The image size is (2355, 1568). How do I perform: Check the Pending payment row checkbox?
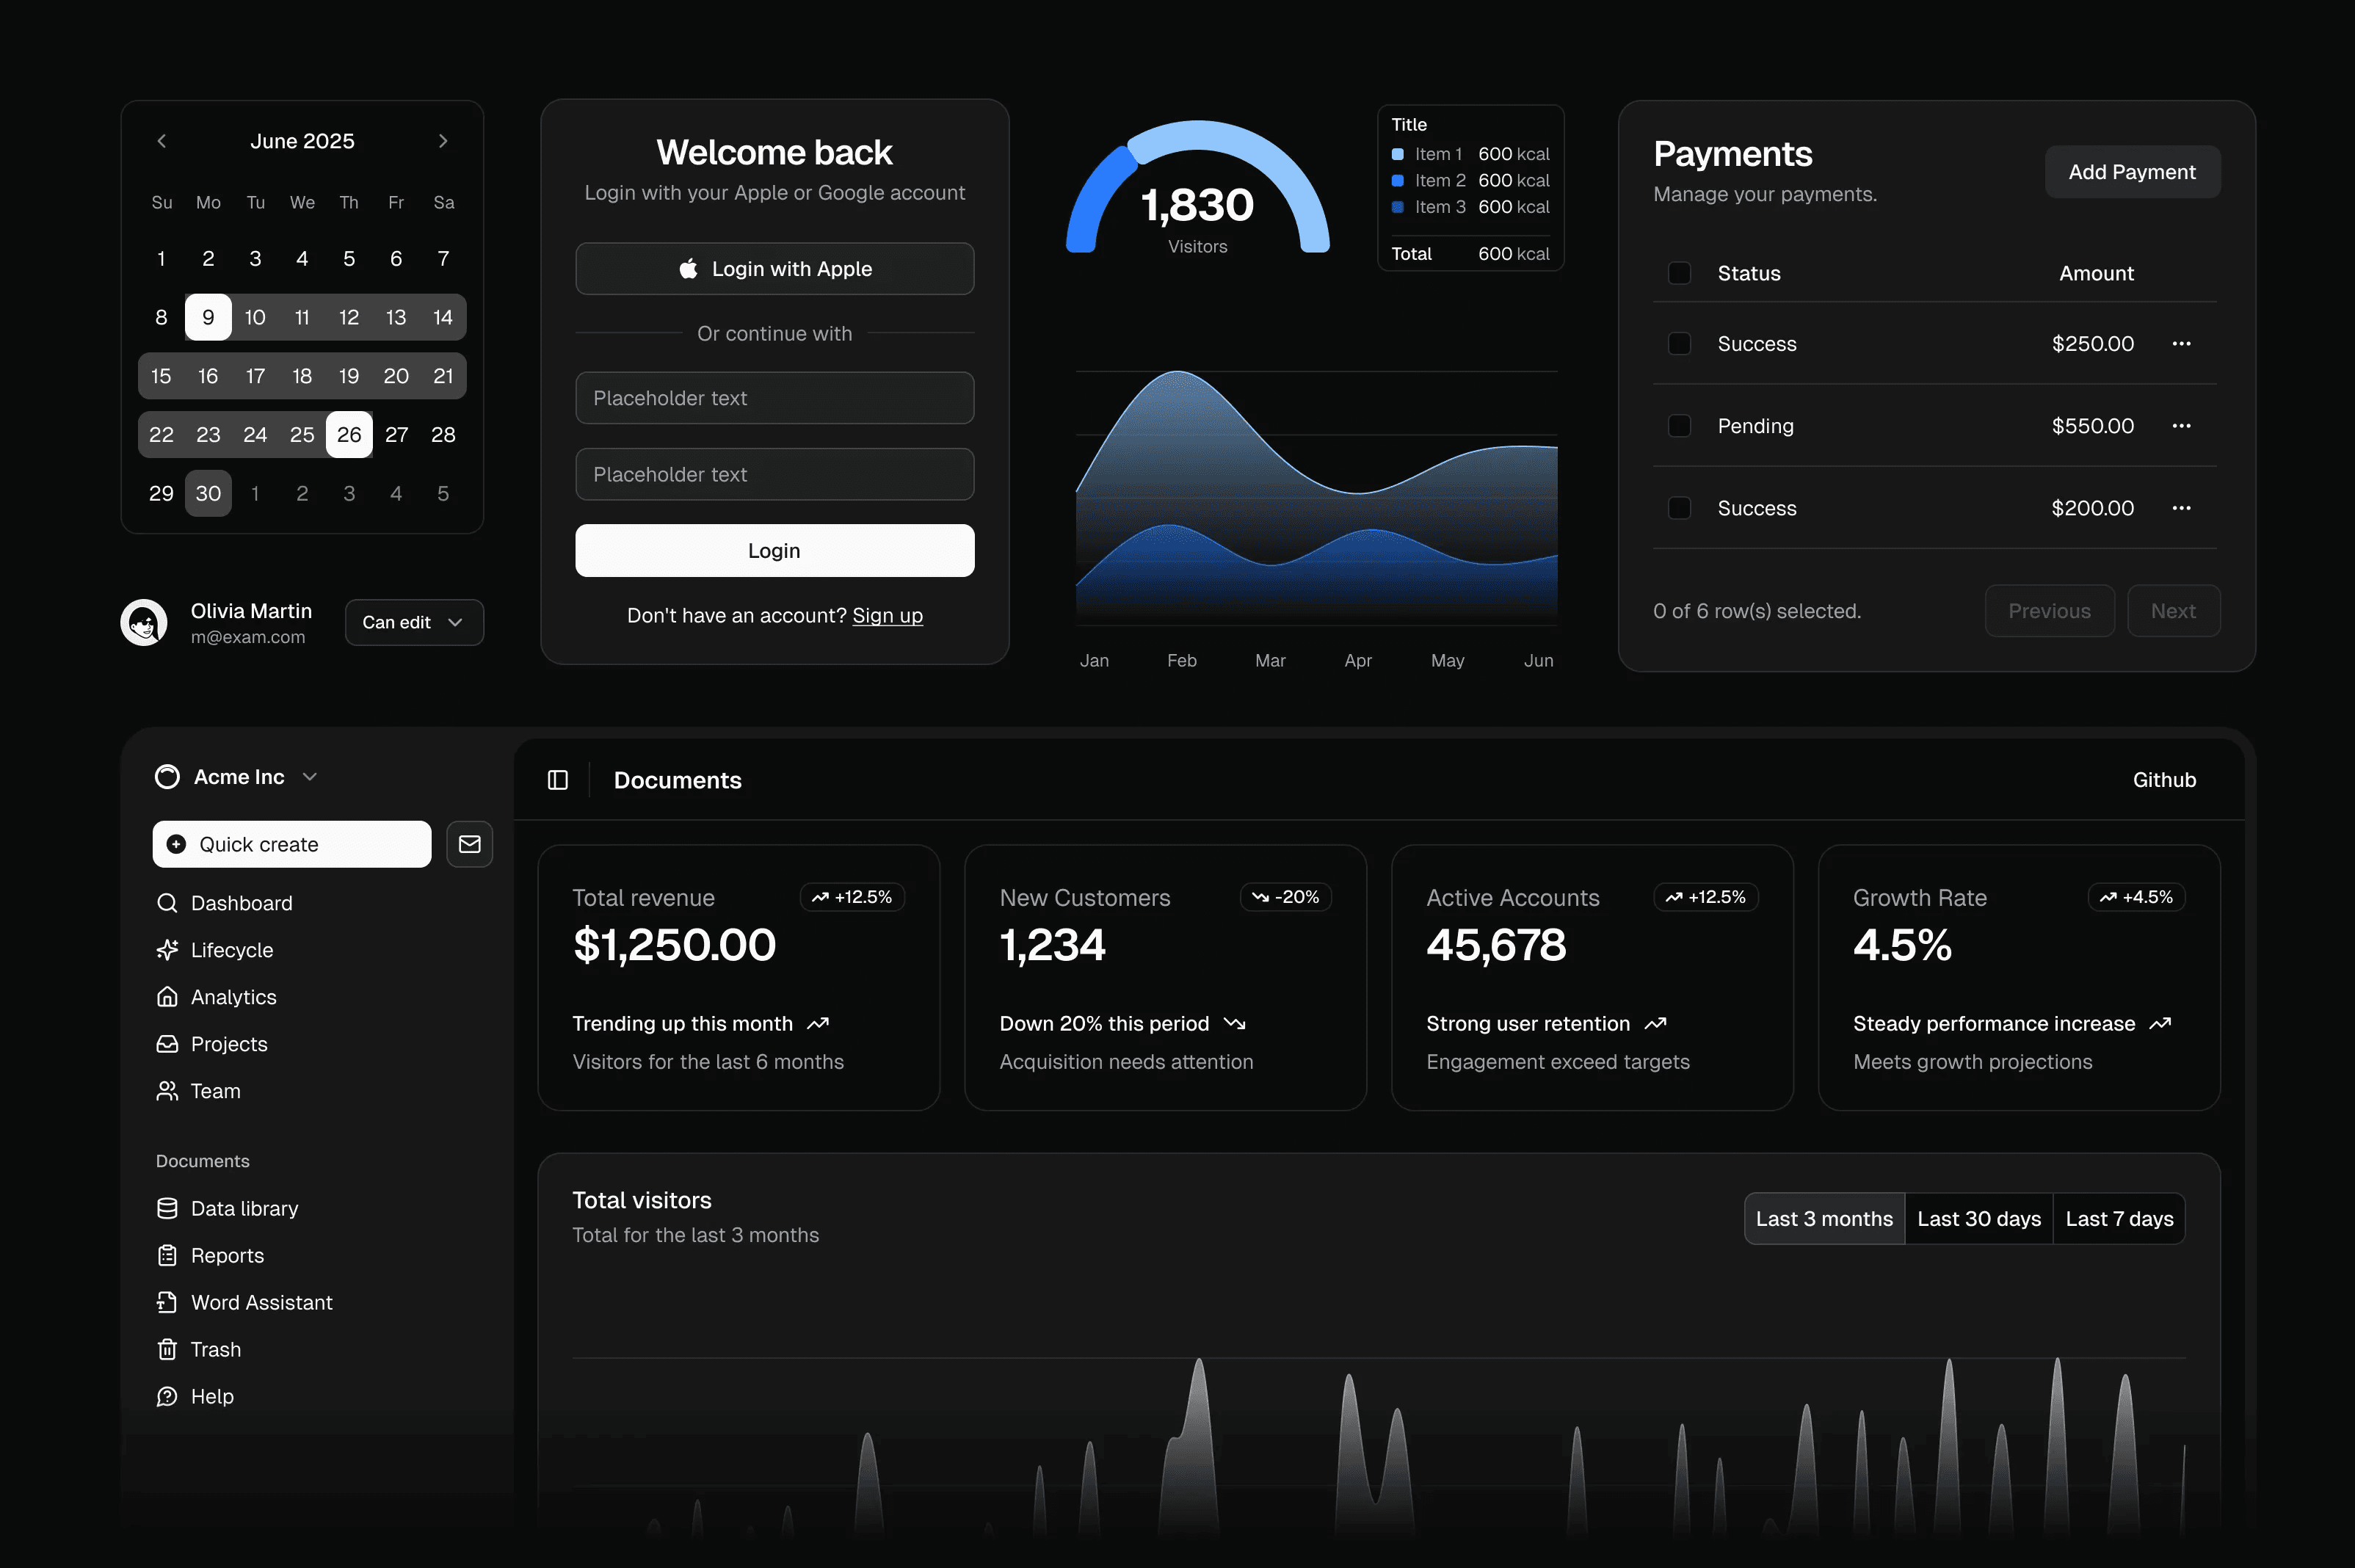1679,426
